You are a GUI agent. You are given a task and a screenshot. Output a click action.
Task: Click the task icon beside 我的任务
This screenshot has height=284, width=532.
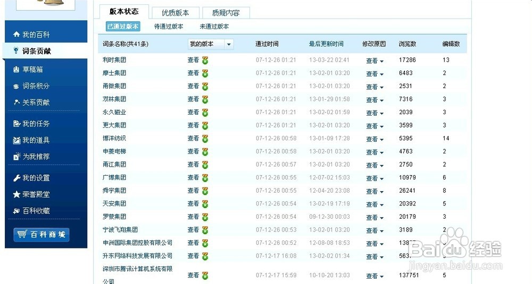16,124
